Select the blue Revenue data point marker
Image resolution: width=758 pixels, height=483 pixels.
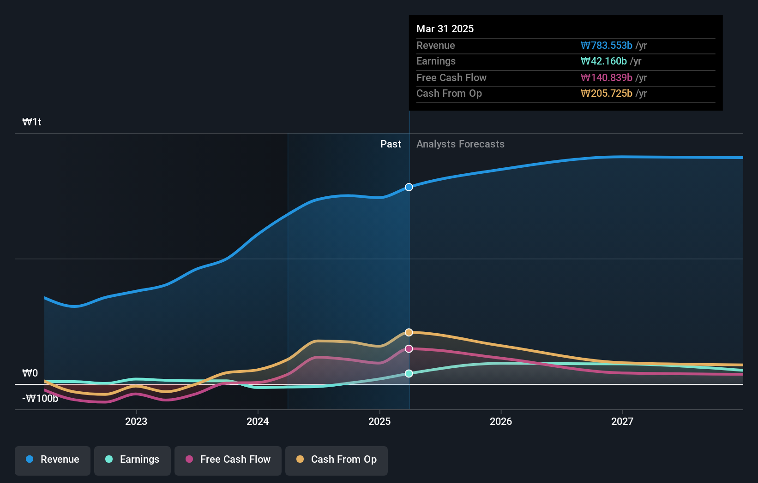[x=409, y=187]
